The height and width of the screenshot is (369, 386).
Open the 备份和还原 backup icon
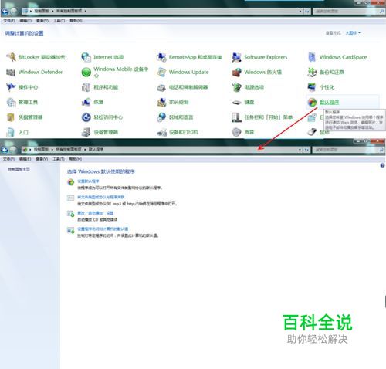pyautogui.click(x=312, y=72)
